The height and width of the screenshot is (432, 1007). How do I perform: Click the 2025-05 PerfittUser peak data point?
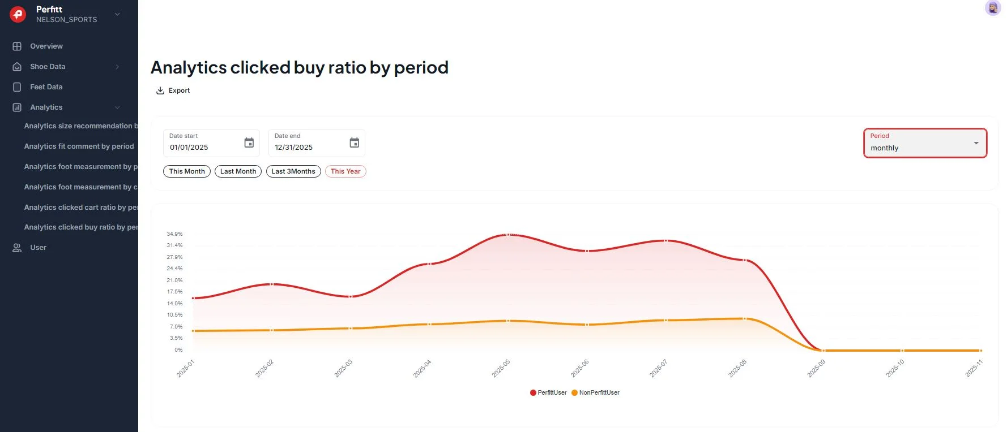[x=508, y=234]
